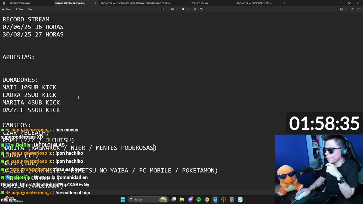The width and height of the screenshot is (363, 204).
Task: Click the 'APUESTAS:' heading text
Action: [18, 57]
